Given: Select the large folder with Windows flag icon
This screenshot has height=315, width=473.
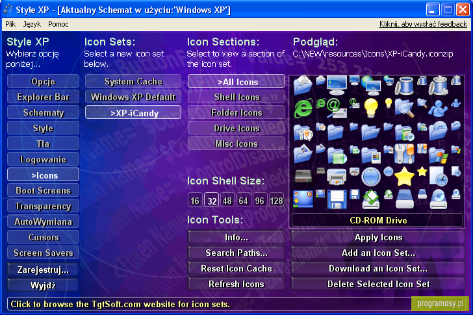Looking at the screenshot, I should coord(439,155).
